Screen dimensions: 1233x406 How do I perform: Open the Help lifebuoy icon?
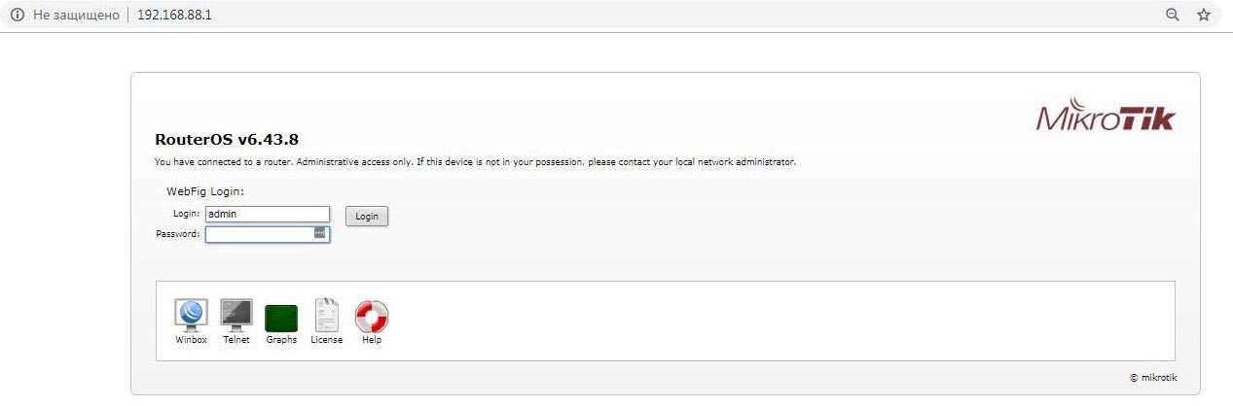[372, 316]
